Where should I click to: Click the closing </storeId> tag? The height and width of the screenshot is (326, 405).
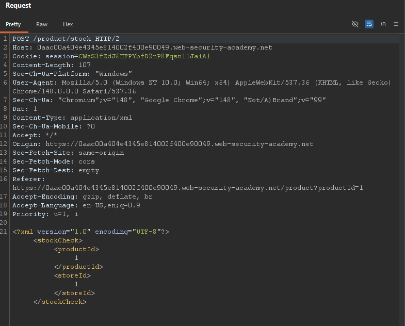[74, 293]
